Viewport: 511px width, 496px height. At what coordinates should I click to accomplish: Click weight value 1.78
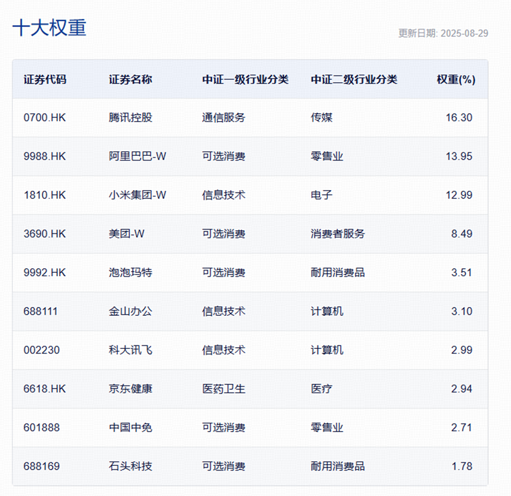pos(462,466)
